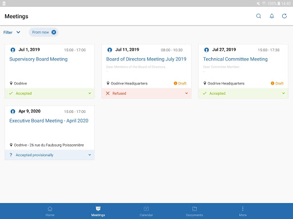Open Technical Committee Meeting title
This screenshot has height=219, width=293.
pos(235,59)
